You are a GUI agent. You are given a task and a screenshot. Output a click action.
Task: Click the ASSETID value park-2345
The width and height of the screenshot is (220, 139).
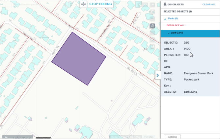191,92
